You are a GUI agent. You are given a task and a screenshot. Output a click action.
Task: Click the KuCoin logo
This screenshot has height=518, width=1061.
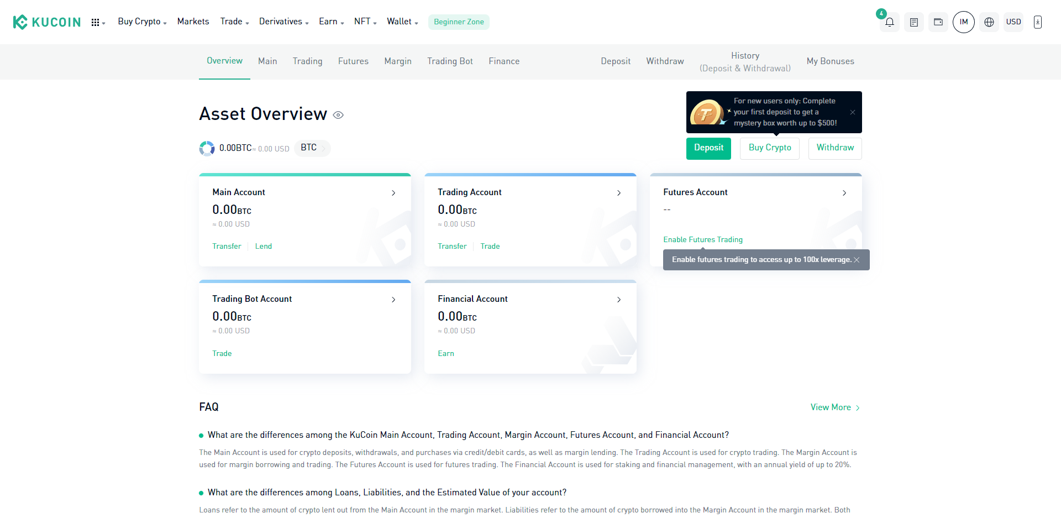[46, 22]
